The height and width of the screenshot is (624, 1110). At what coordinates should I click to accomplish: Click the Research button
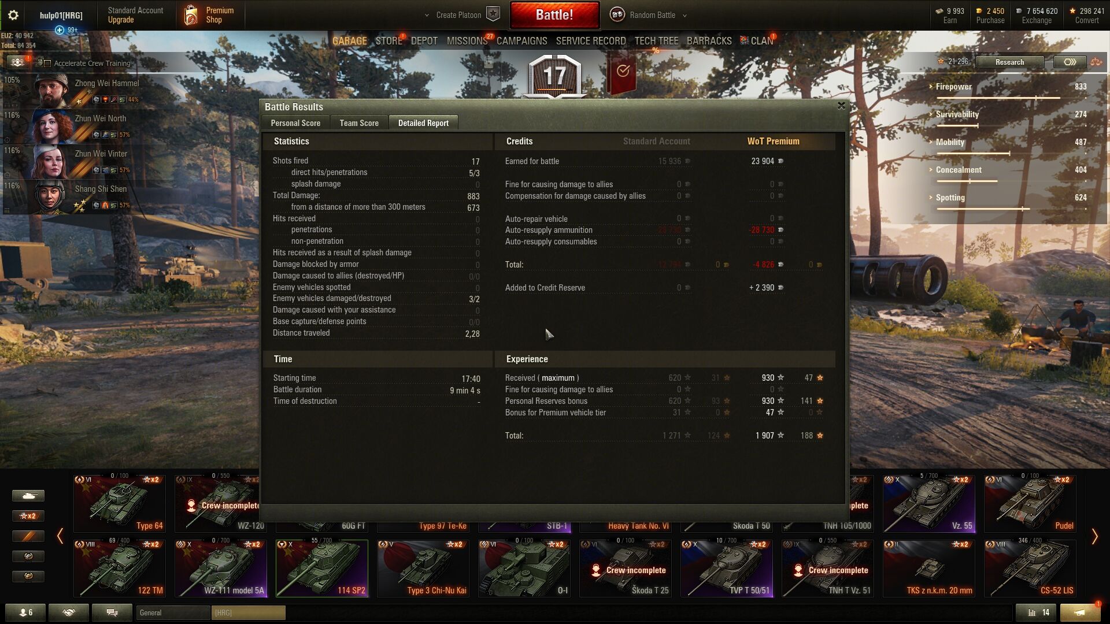[1009, 62]
